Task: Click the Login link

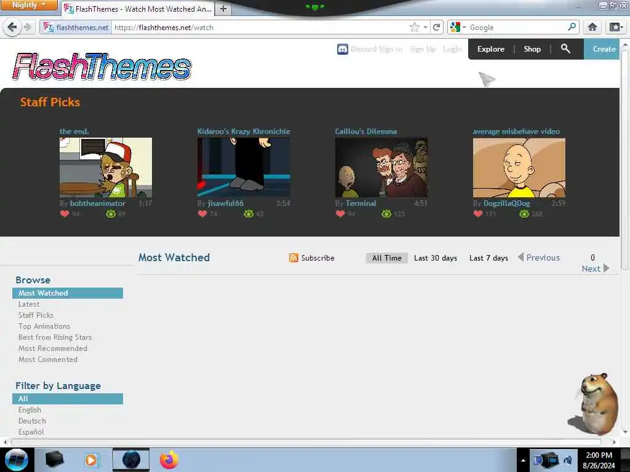Action: pos(452,49)
